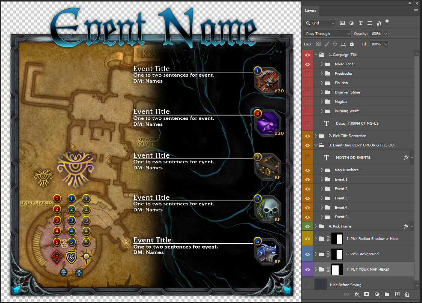Create new fill or adjustment layer
This screenshot has height=303, width=422.
point(377,294)
